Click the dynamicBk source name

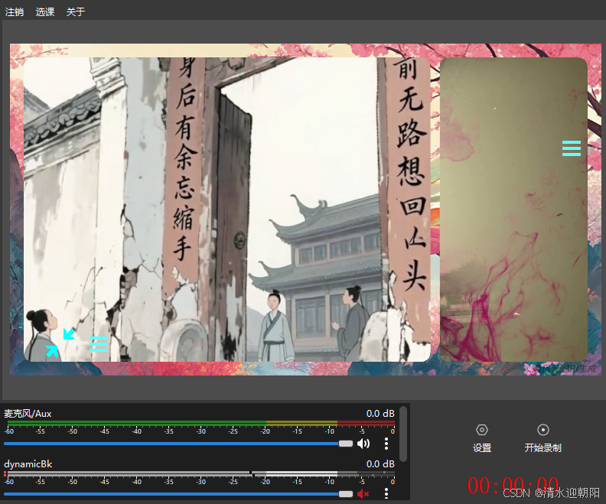point(28,463)
